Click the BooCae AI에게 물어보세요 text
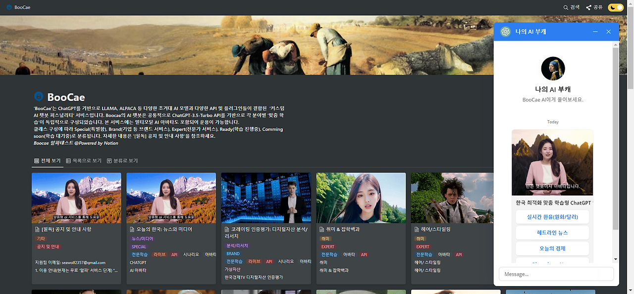 [553, 99]
